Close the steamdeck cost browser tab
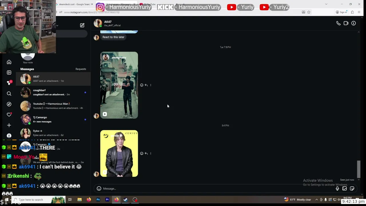Image resolution: width=366 pixels, height=206 pixels. point(92,4)
